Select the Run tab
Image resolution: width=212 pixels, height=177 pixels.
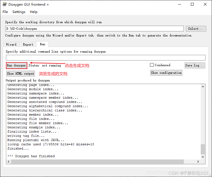coord(42,44)
